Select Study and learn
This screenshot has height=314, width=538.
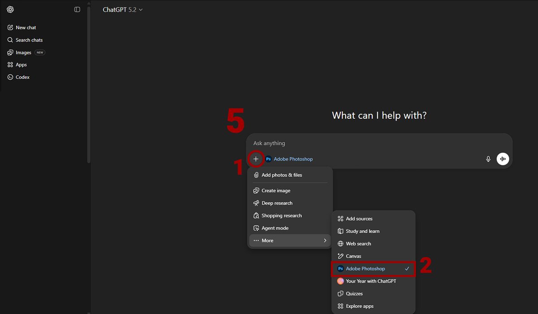(x=373, y=232)
